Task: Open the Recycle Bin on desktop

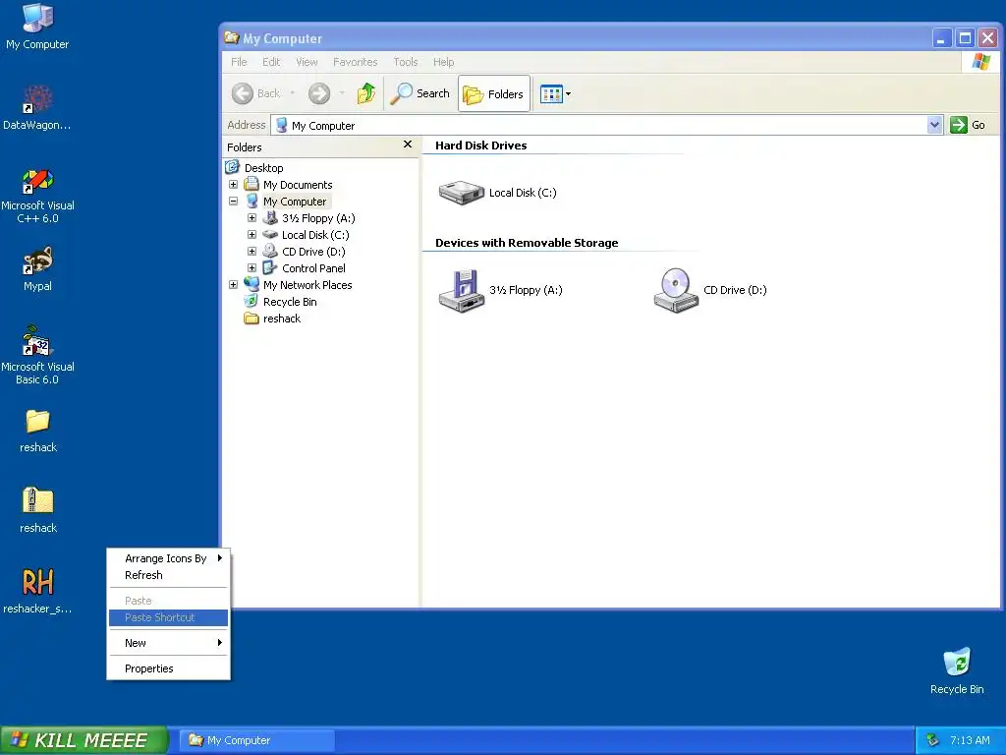Action: 957,671
